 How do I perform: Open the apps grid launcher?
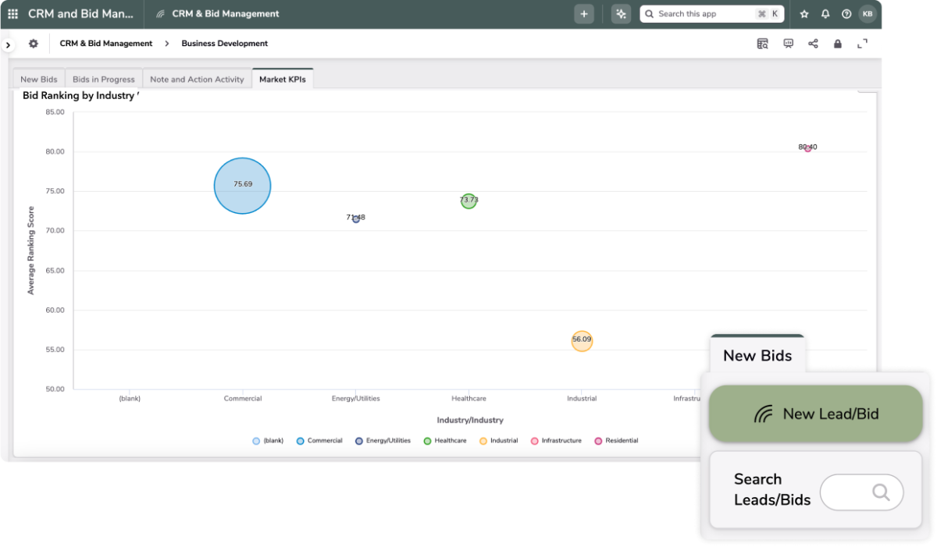pyautogui.click(x=11, y=13)
